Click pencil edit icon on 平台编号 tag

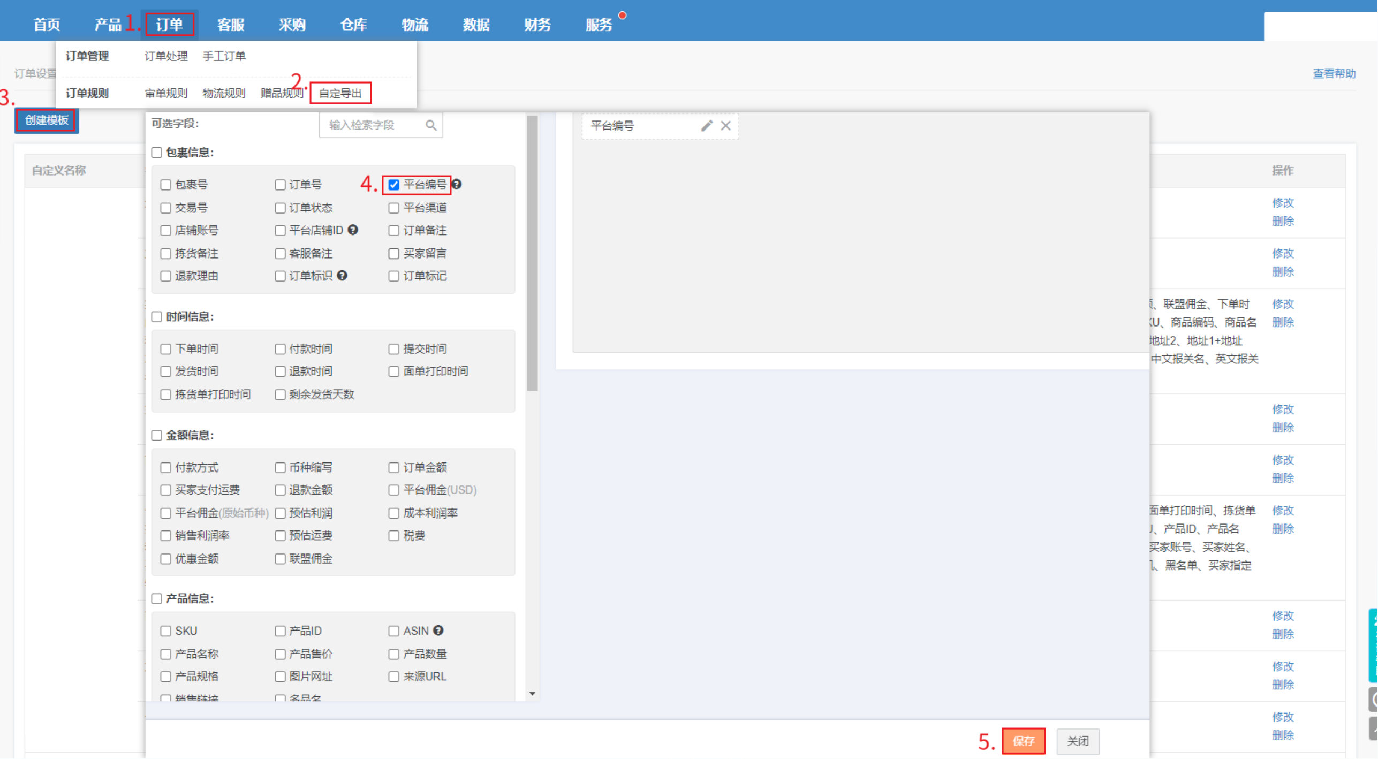pyautogui.click(x=707, y=125)
